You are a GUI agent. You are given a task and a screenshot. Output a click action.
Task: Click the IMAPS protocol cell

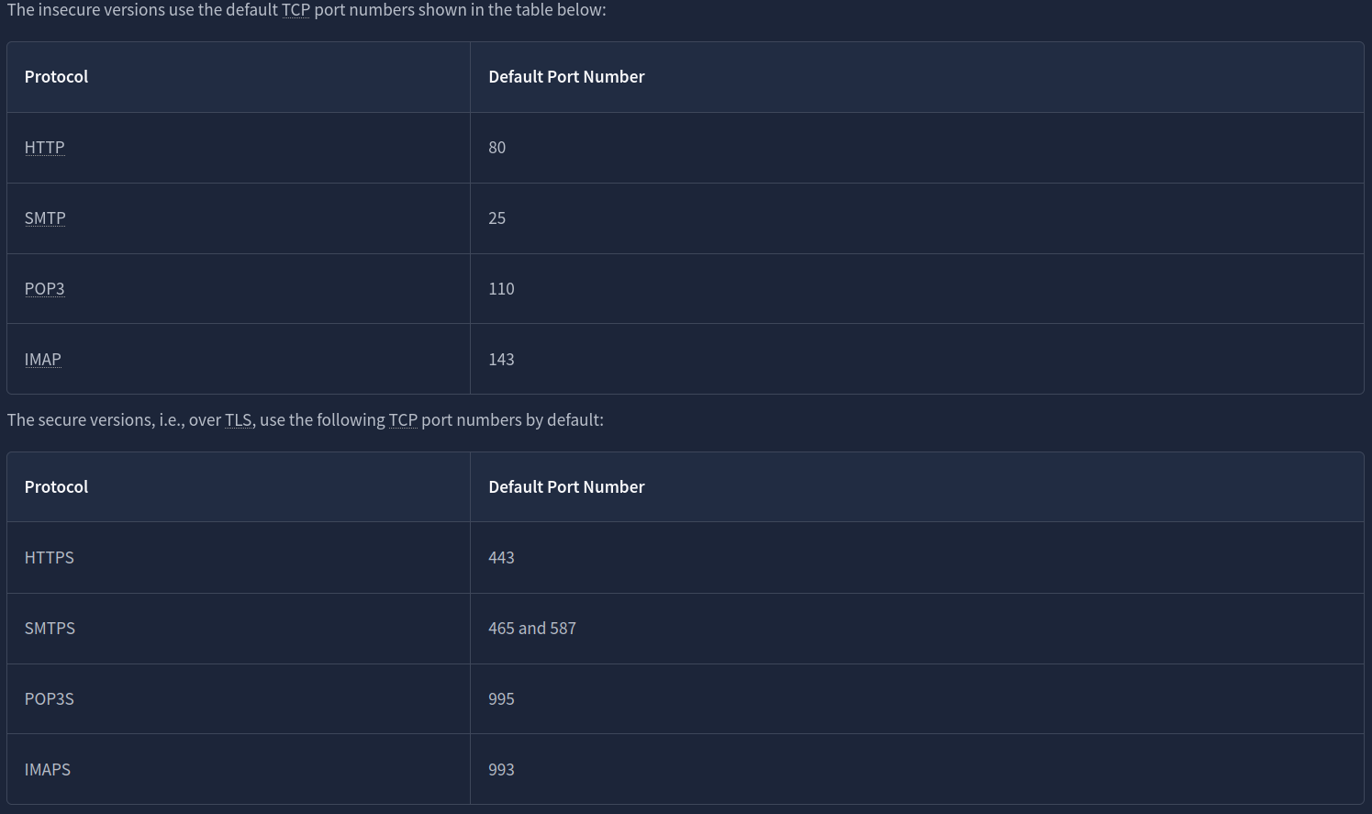[47, 770]
